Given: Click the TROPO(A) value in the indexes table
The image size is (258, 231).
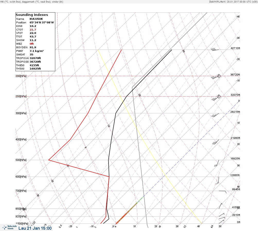Looking at the screenshot, I should point(35,58).
